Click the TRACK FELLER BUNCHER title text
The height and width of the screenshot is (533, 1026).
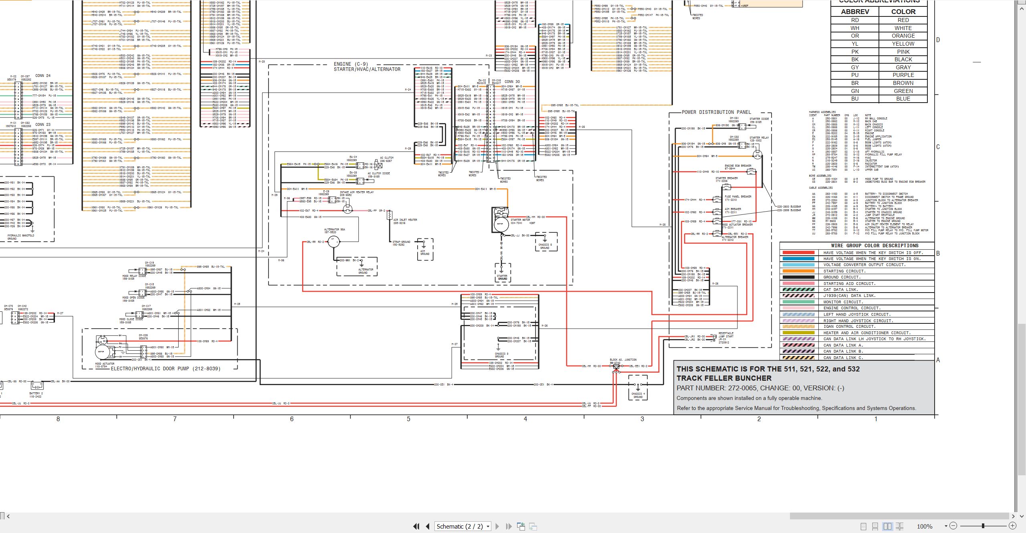724,378
